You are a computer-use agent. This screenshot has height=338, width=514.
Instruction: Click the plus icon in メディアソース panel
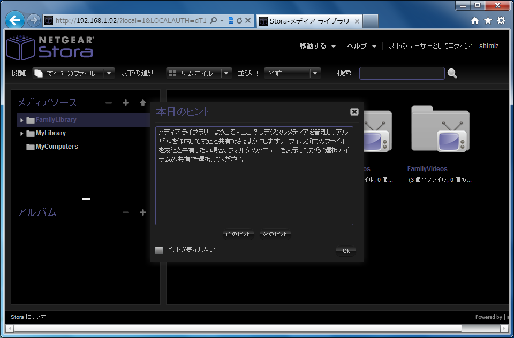tap(126, 103)
